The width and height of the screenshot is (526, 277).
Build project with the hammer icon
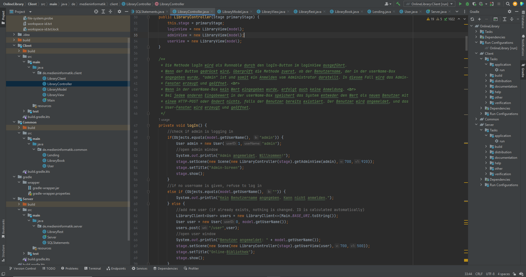(398, 4)
